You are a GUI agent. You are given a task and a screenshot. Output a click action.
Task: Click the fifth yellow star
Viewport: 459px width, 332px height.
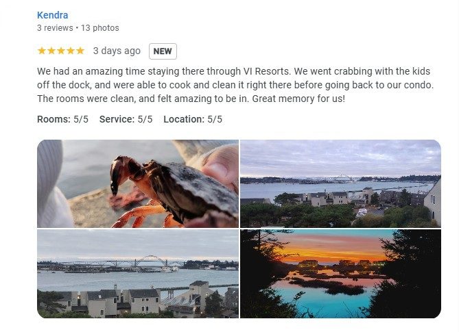click(80, 51)
